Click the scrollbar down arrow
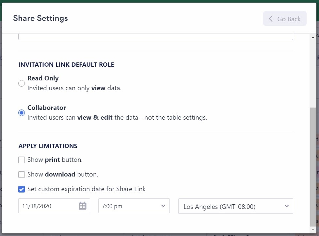This screenshot has width=319, height=236. (x=313, y=230)
